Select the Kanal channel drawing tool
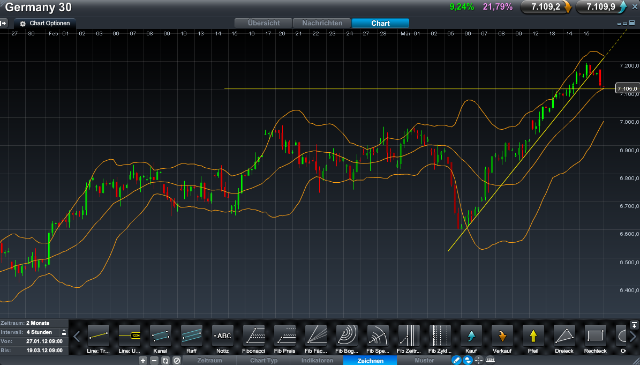The width and height of the screenshot is (640, 365). click(161, 336)
